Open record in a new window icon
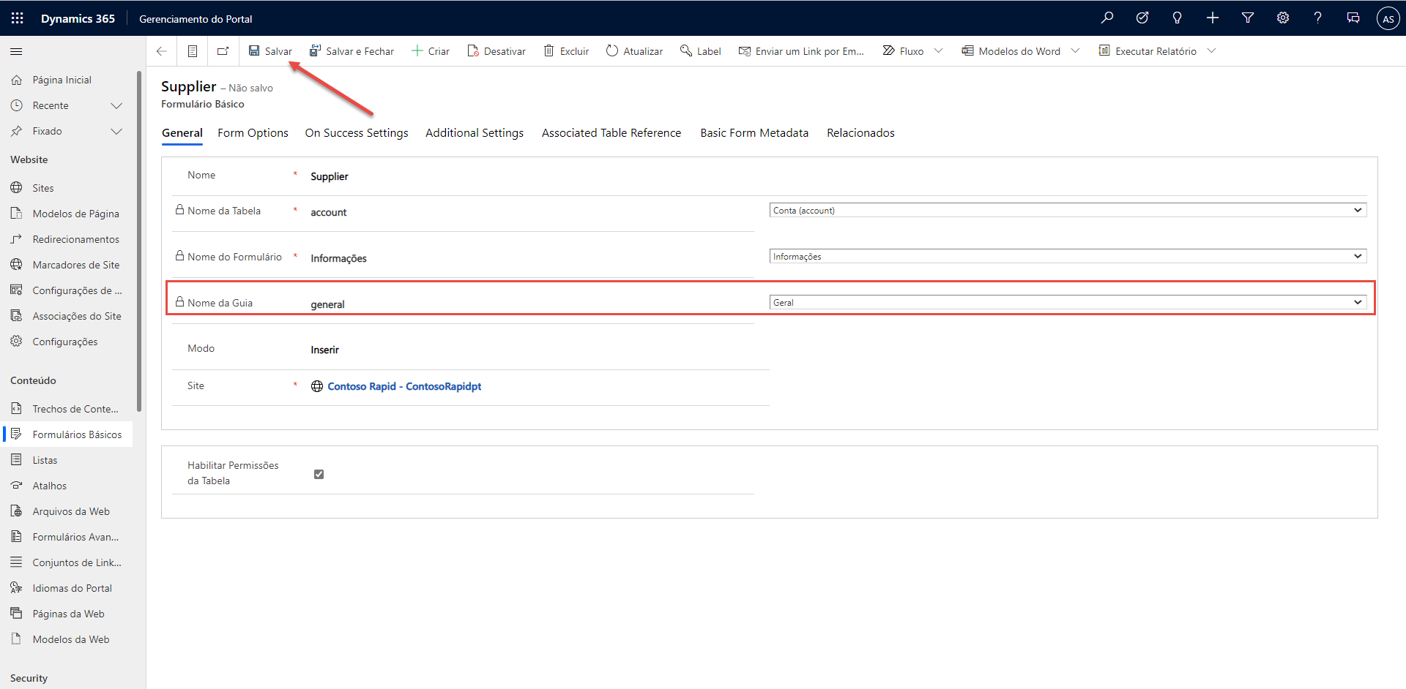Image resolution: width=1406 pixels, height=689 pixels. coord(223,51)
